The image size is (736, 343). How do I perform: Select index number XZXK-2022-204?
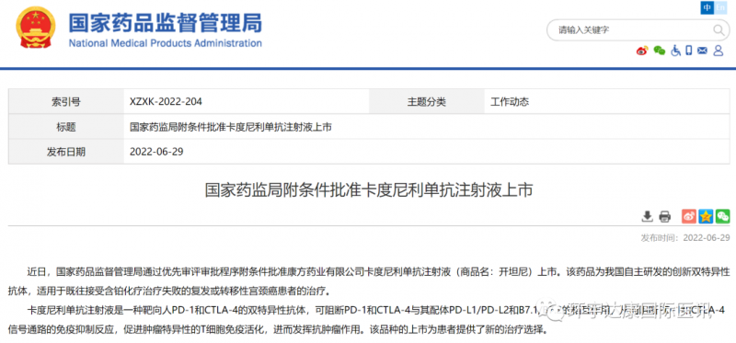point(166,101)
